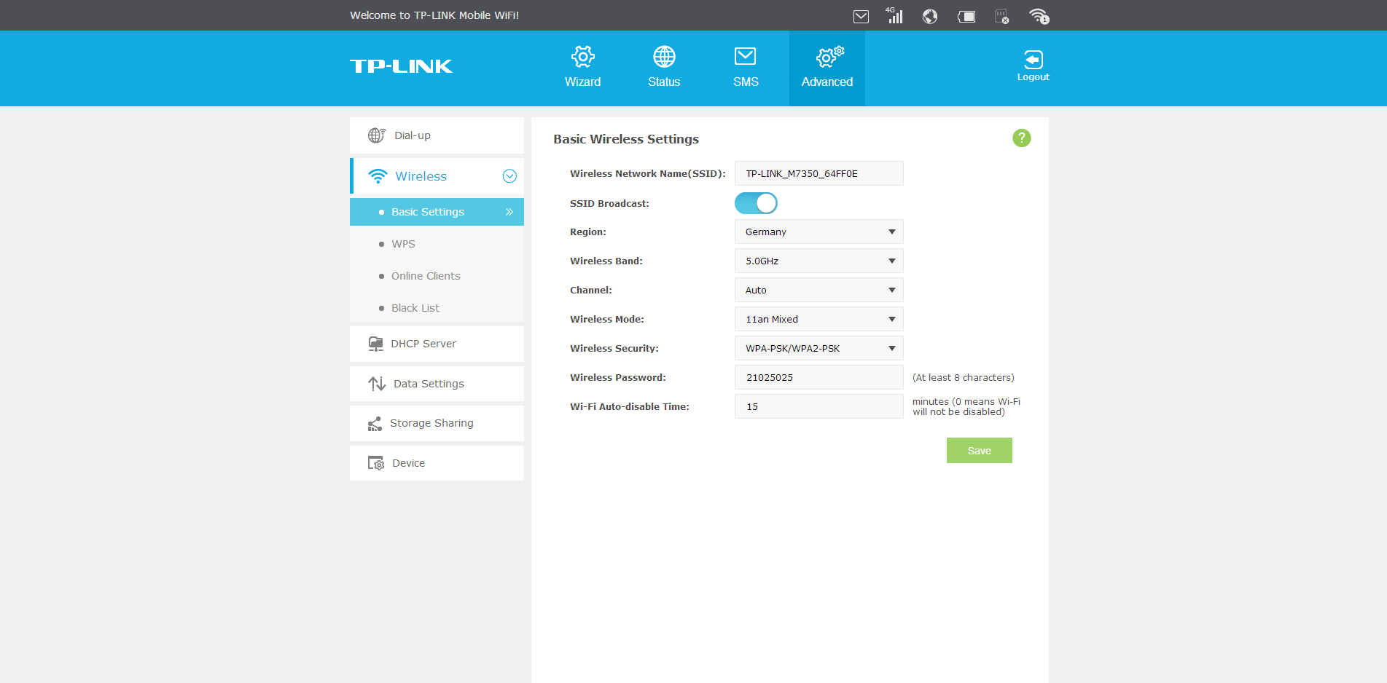Open DHCP Server settings in sidebar
This screenshot has width=1387, height=683.
tap(423, 344)
